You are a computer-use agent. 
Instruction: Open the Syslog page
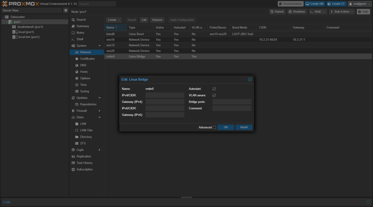85,91
